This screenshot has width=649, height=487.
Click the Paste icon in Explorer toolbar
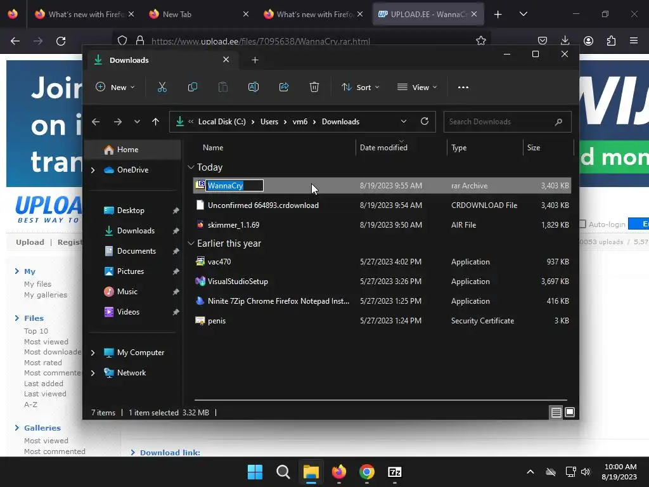point(222,87)
